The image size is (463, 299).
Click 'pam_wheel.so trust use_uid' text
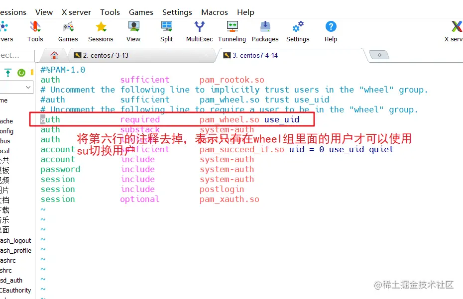click(x=264, y=100)
